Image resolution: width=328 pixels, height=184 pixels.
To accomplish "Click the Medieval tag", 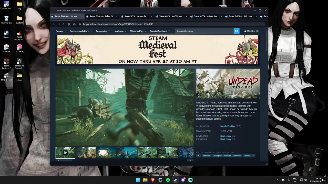I will (x=237, y=156).
